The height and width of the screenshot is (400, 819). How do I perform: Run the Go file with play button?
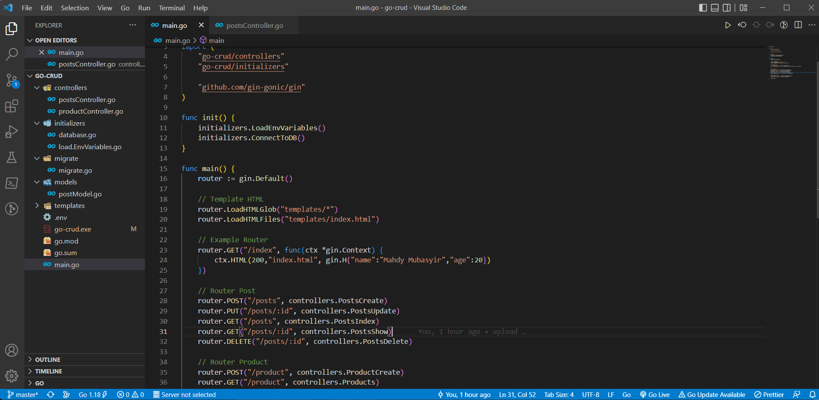[x=728, y=25]
